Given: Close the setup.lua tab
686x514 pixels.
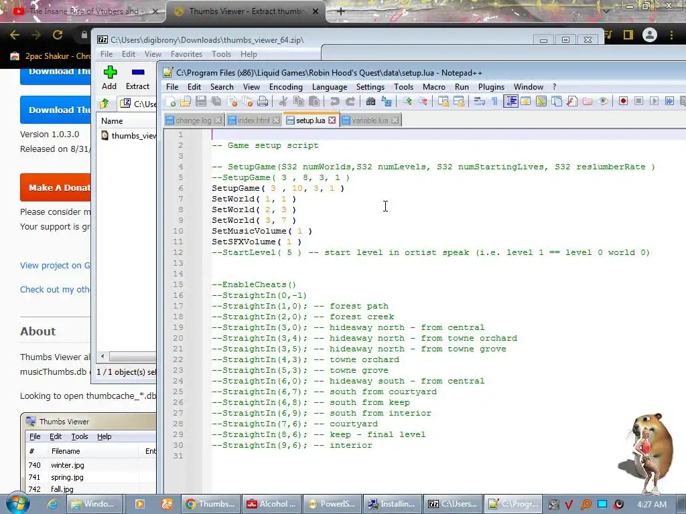Looking at the screenshot, I should click(332, 120).
